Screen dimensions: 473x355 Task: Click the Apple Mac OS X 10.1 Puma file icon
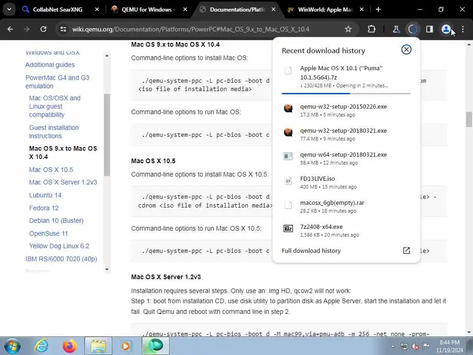288,70
